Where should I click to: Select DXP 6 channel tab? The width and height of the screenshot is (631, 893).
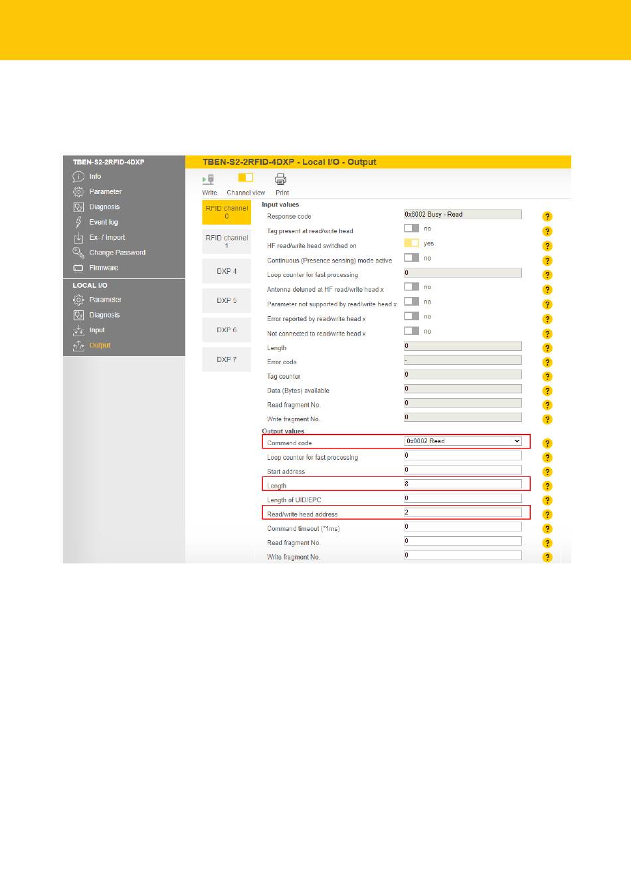pyautogui.click(x=226, y=330)
